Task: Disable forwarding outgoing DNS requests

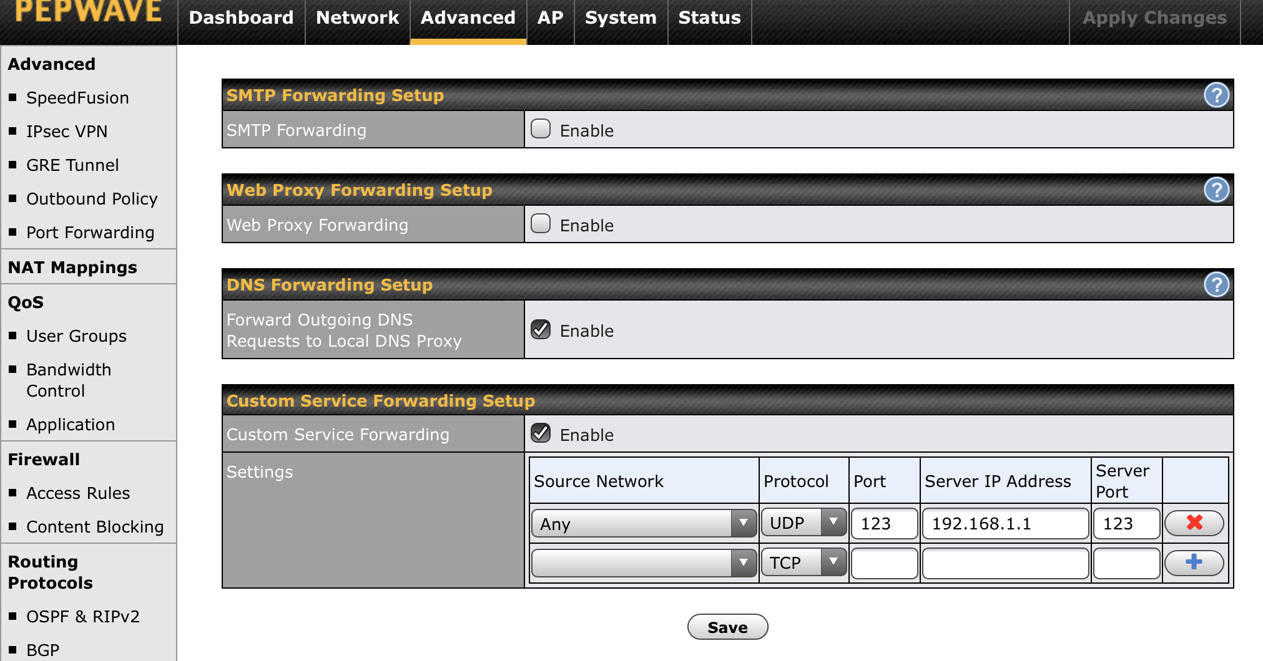Action: [540, 329]
